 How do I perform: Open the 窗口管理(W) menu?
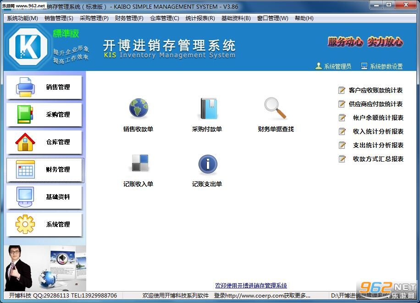click(273, 18)
